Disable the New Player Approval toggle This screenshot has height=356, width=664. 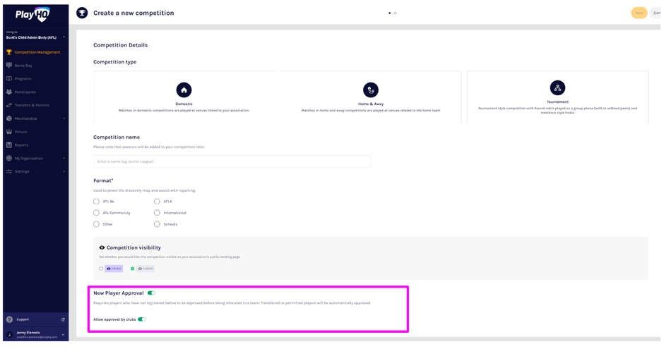151,293
